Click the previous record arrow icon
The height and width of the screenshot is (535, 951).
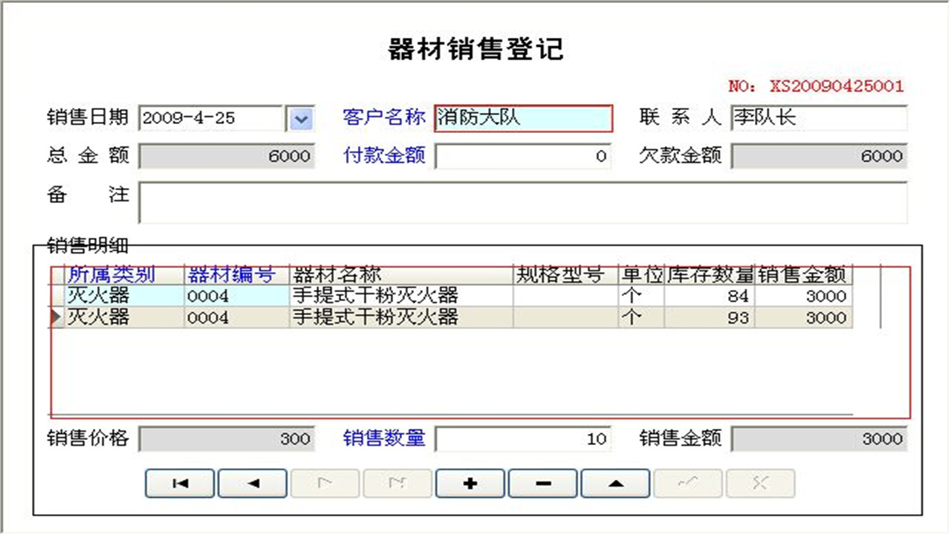[251, 483]
